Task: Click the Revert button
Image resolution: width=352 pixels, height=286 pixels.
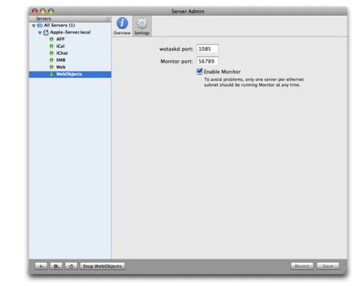Action: (302, 266)
